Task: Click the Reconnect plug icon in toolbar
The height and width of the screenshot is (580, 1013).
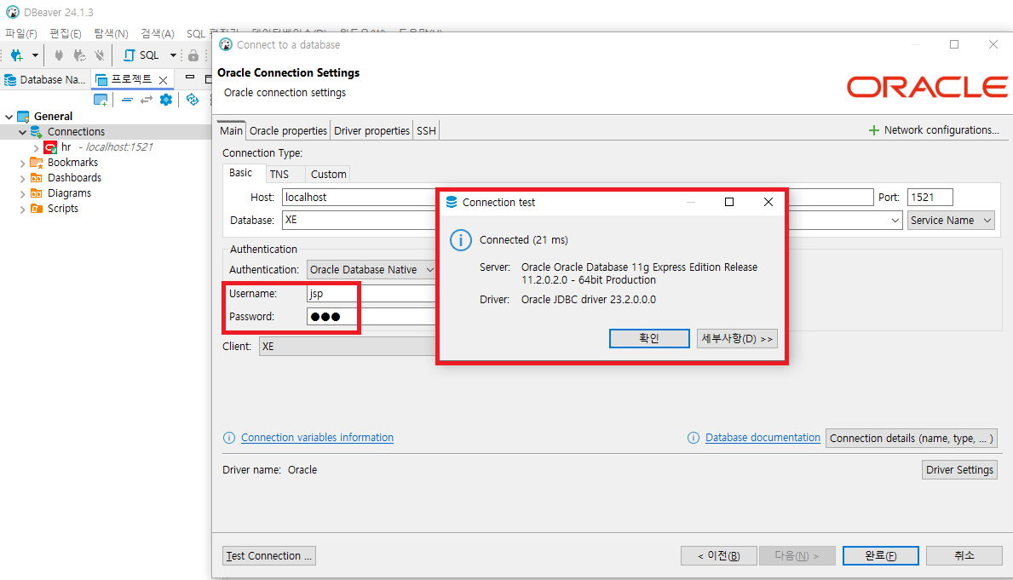Action: (79, 55)
